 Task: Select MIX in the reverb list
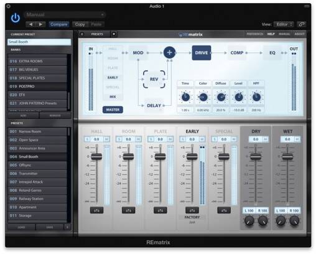113,96
